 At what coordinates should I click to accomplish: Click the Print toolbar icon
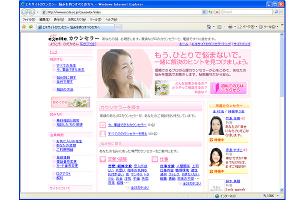pos(230,27)
